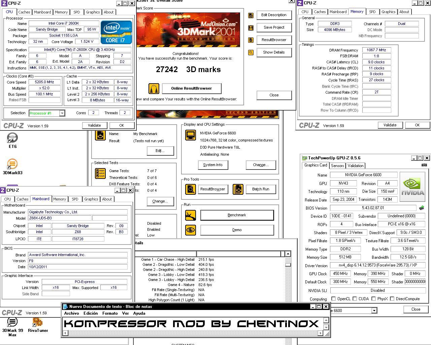The width and height of the screenshot is (431, 345).
Task: Click the Batch Run icon in Pro Tools
Action: (x=238, y=189)
